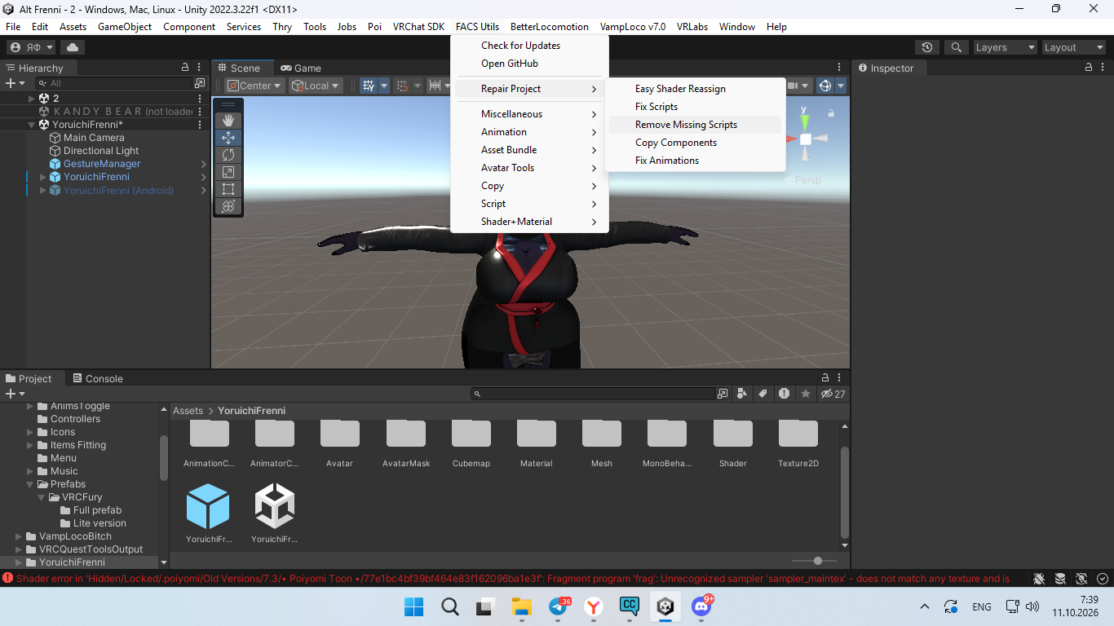
Task: Open the Material folder thumbnail
Action: tap(537, 445)
